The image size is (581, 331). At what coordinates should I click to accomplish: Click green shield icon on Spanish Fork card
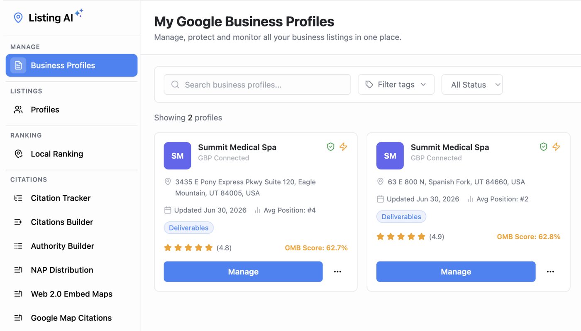[543, 147]
